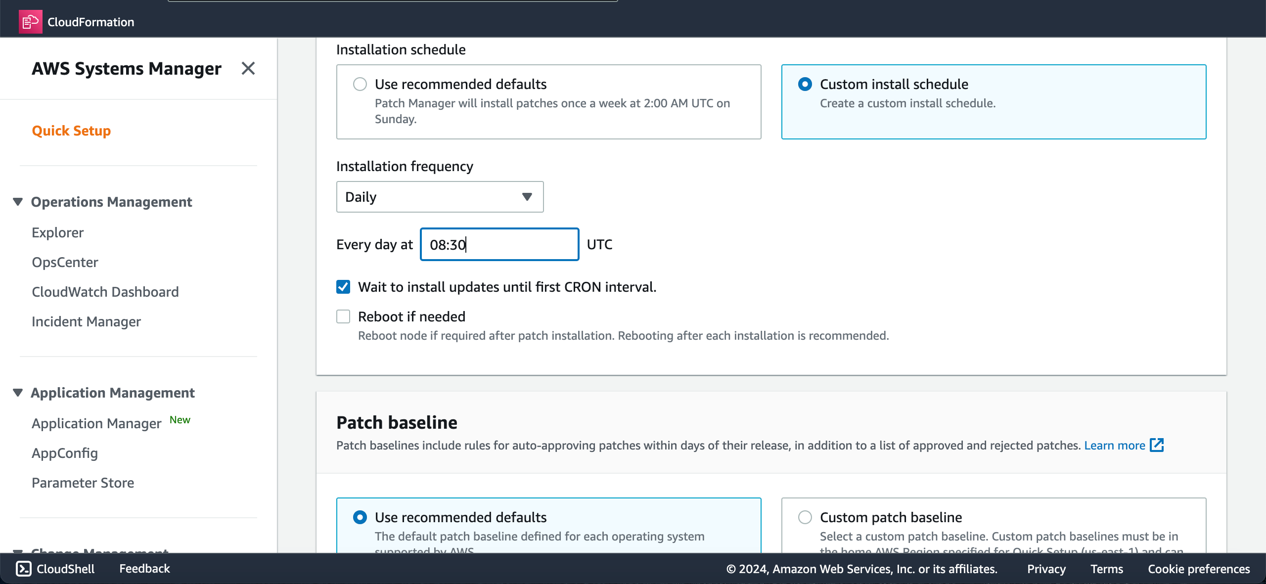
Task: Click the external link icon after Learn more
Action: (1157, 445)
